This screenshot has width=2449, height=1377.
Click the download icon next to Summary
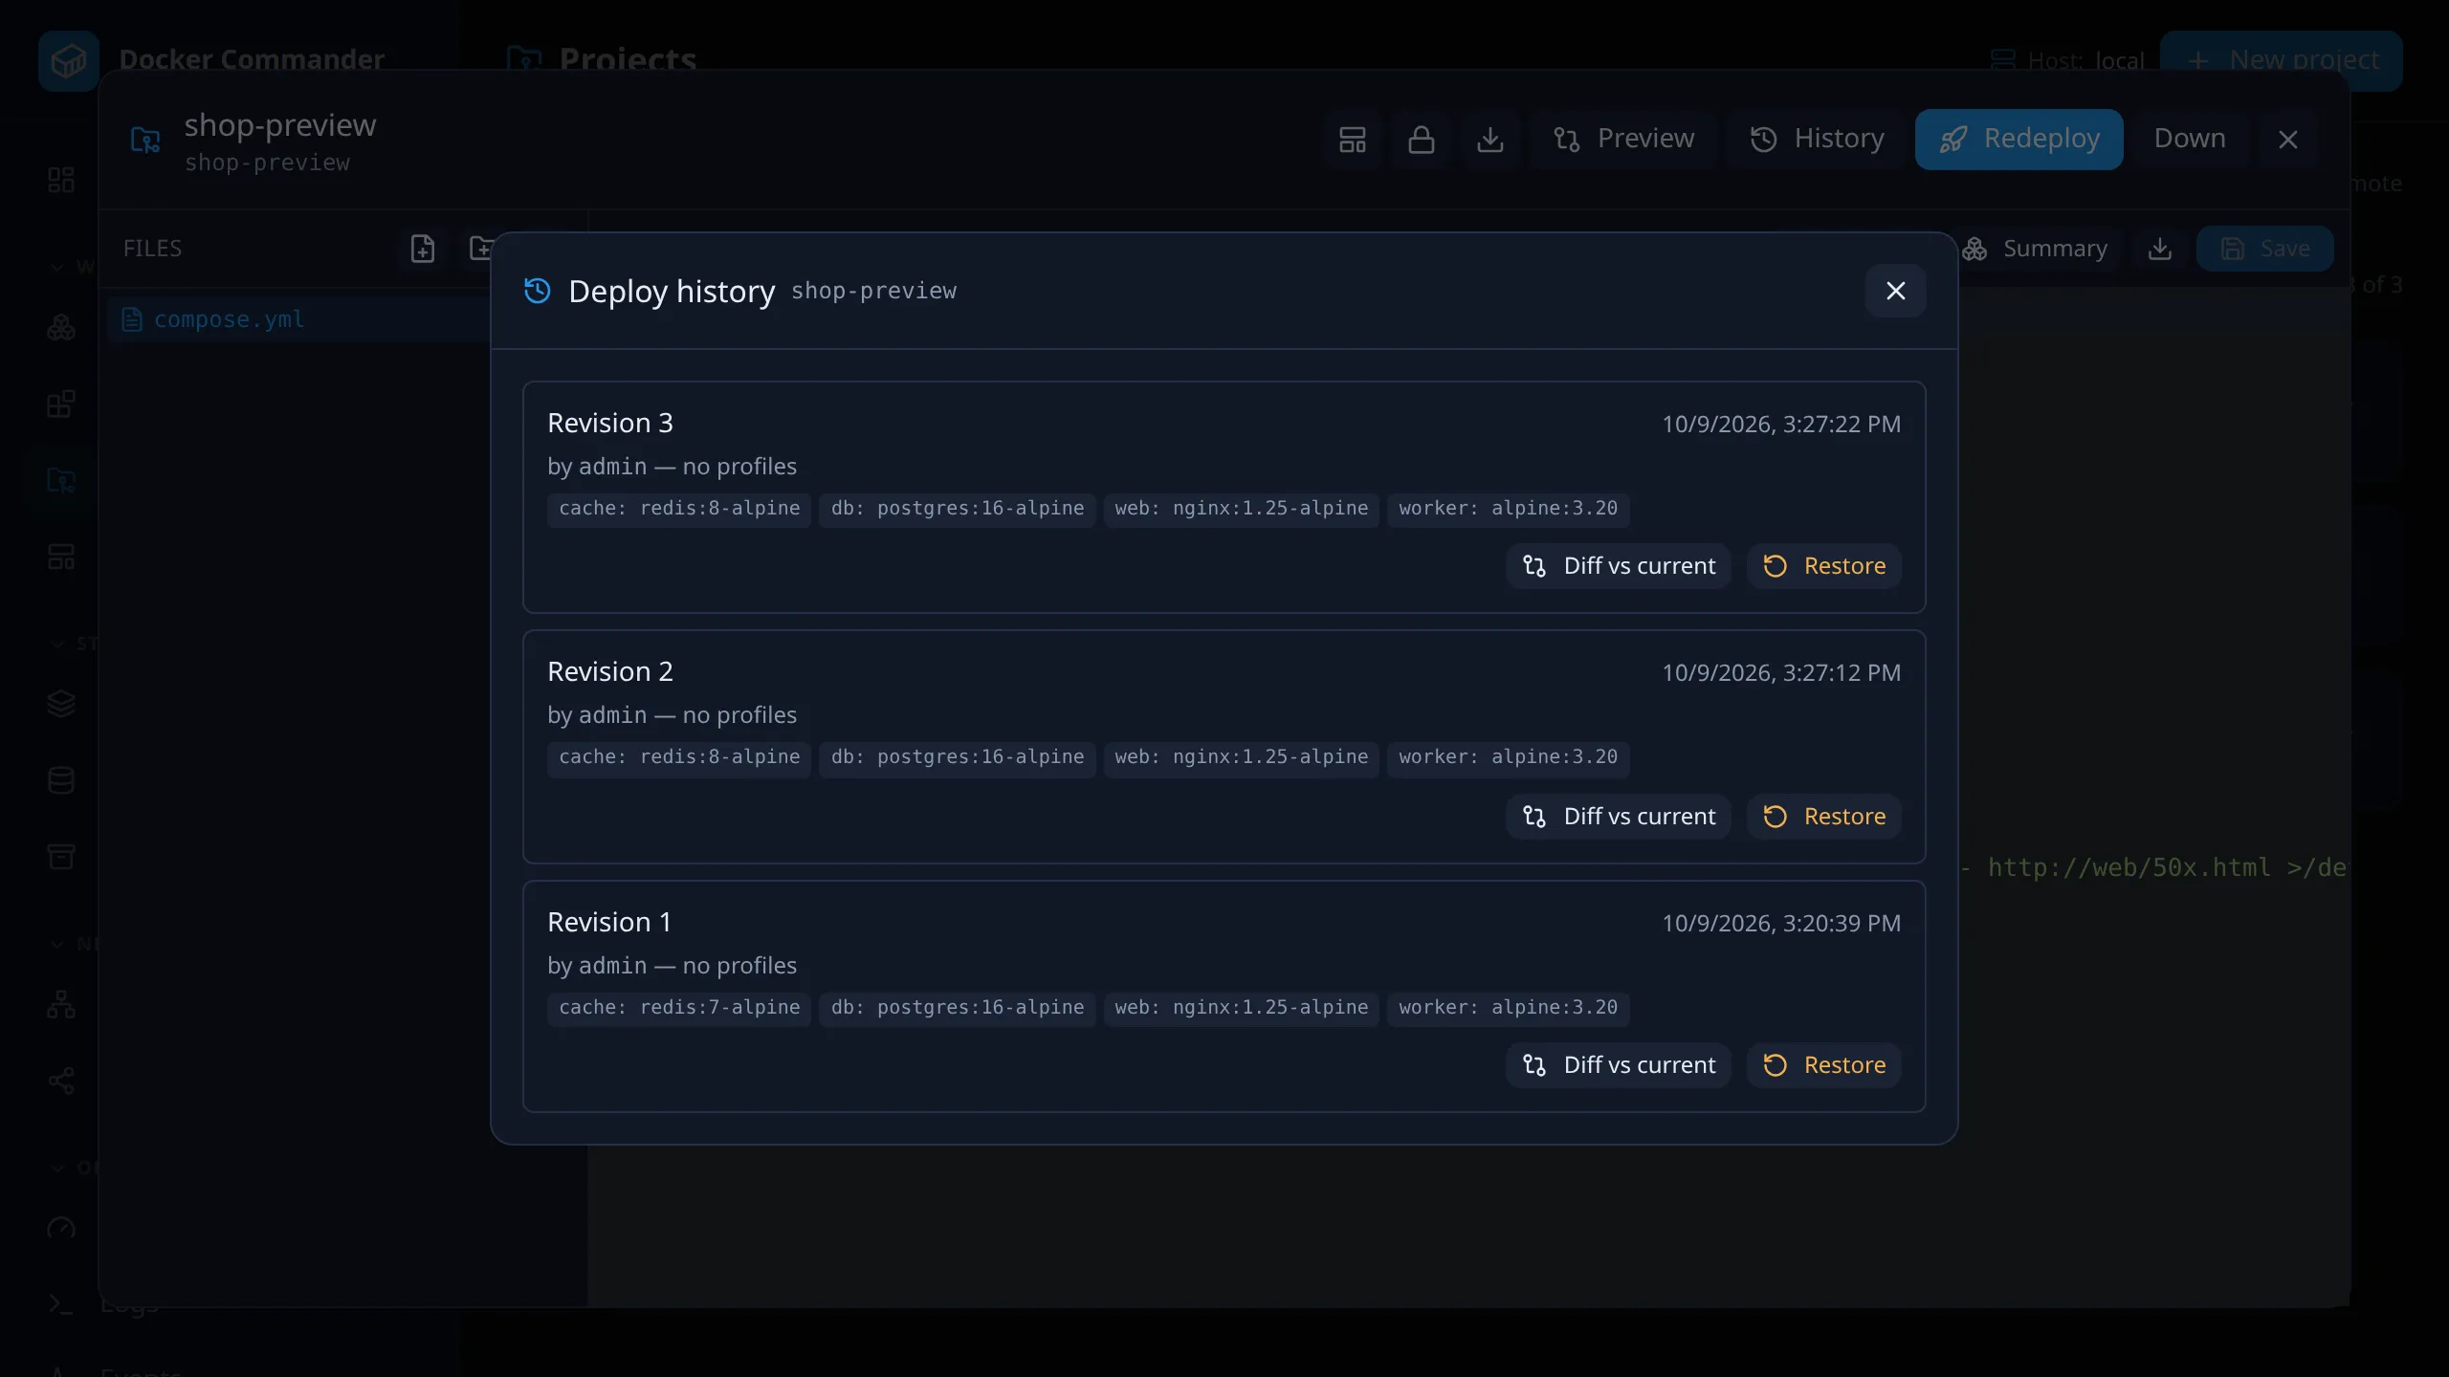(x=2159, y=249)
